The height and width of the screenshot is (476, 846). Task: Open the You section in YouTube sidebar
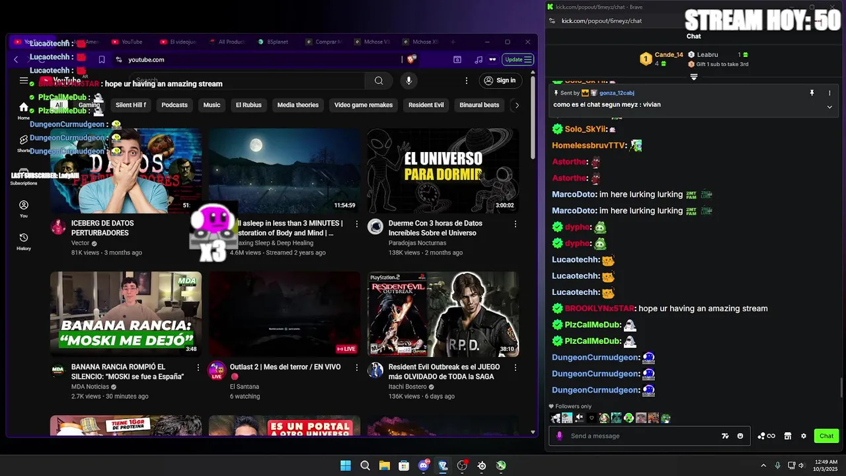click(24, 209)
